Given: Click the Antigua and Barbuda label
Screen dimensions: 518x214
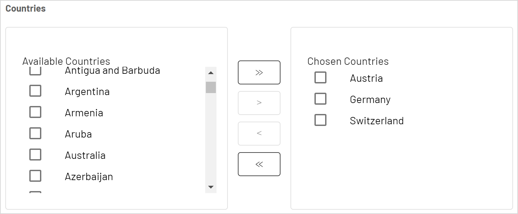Looking at the screenshot, I should point(112,70).
